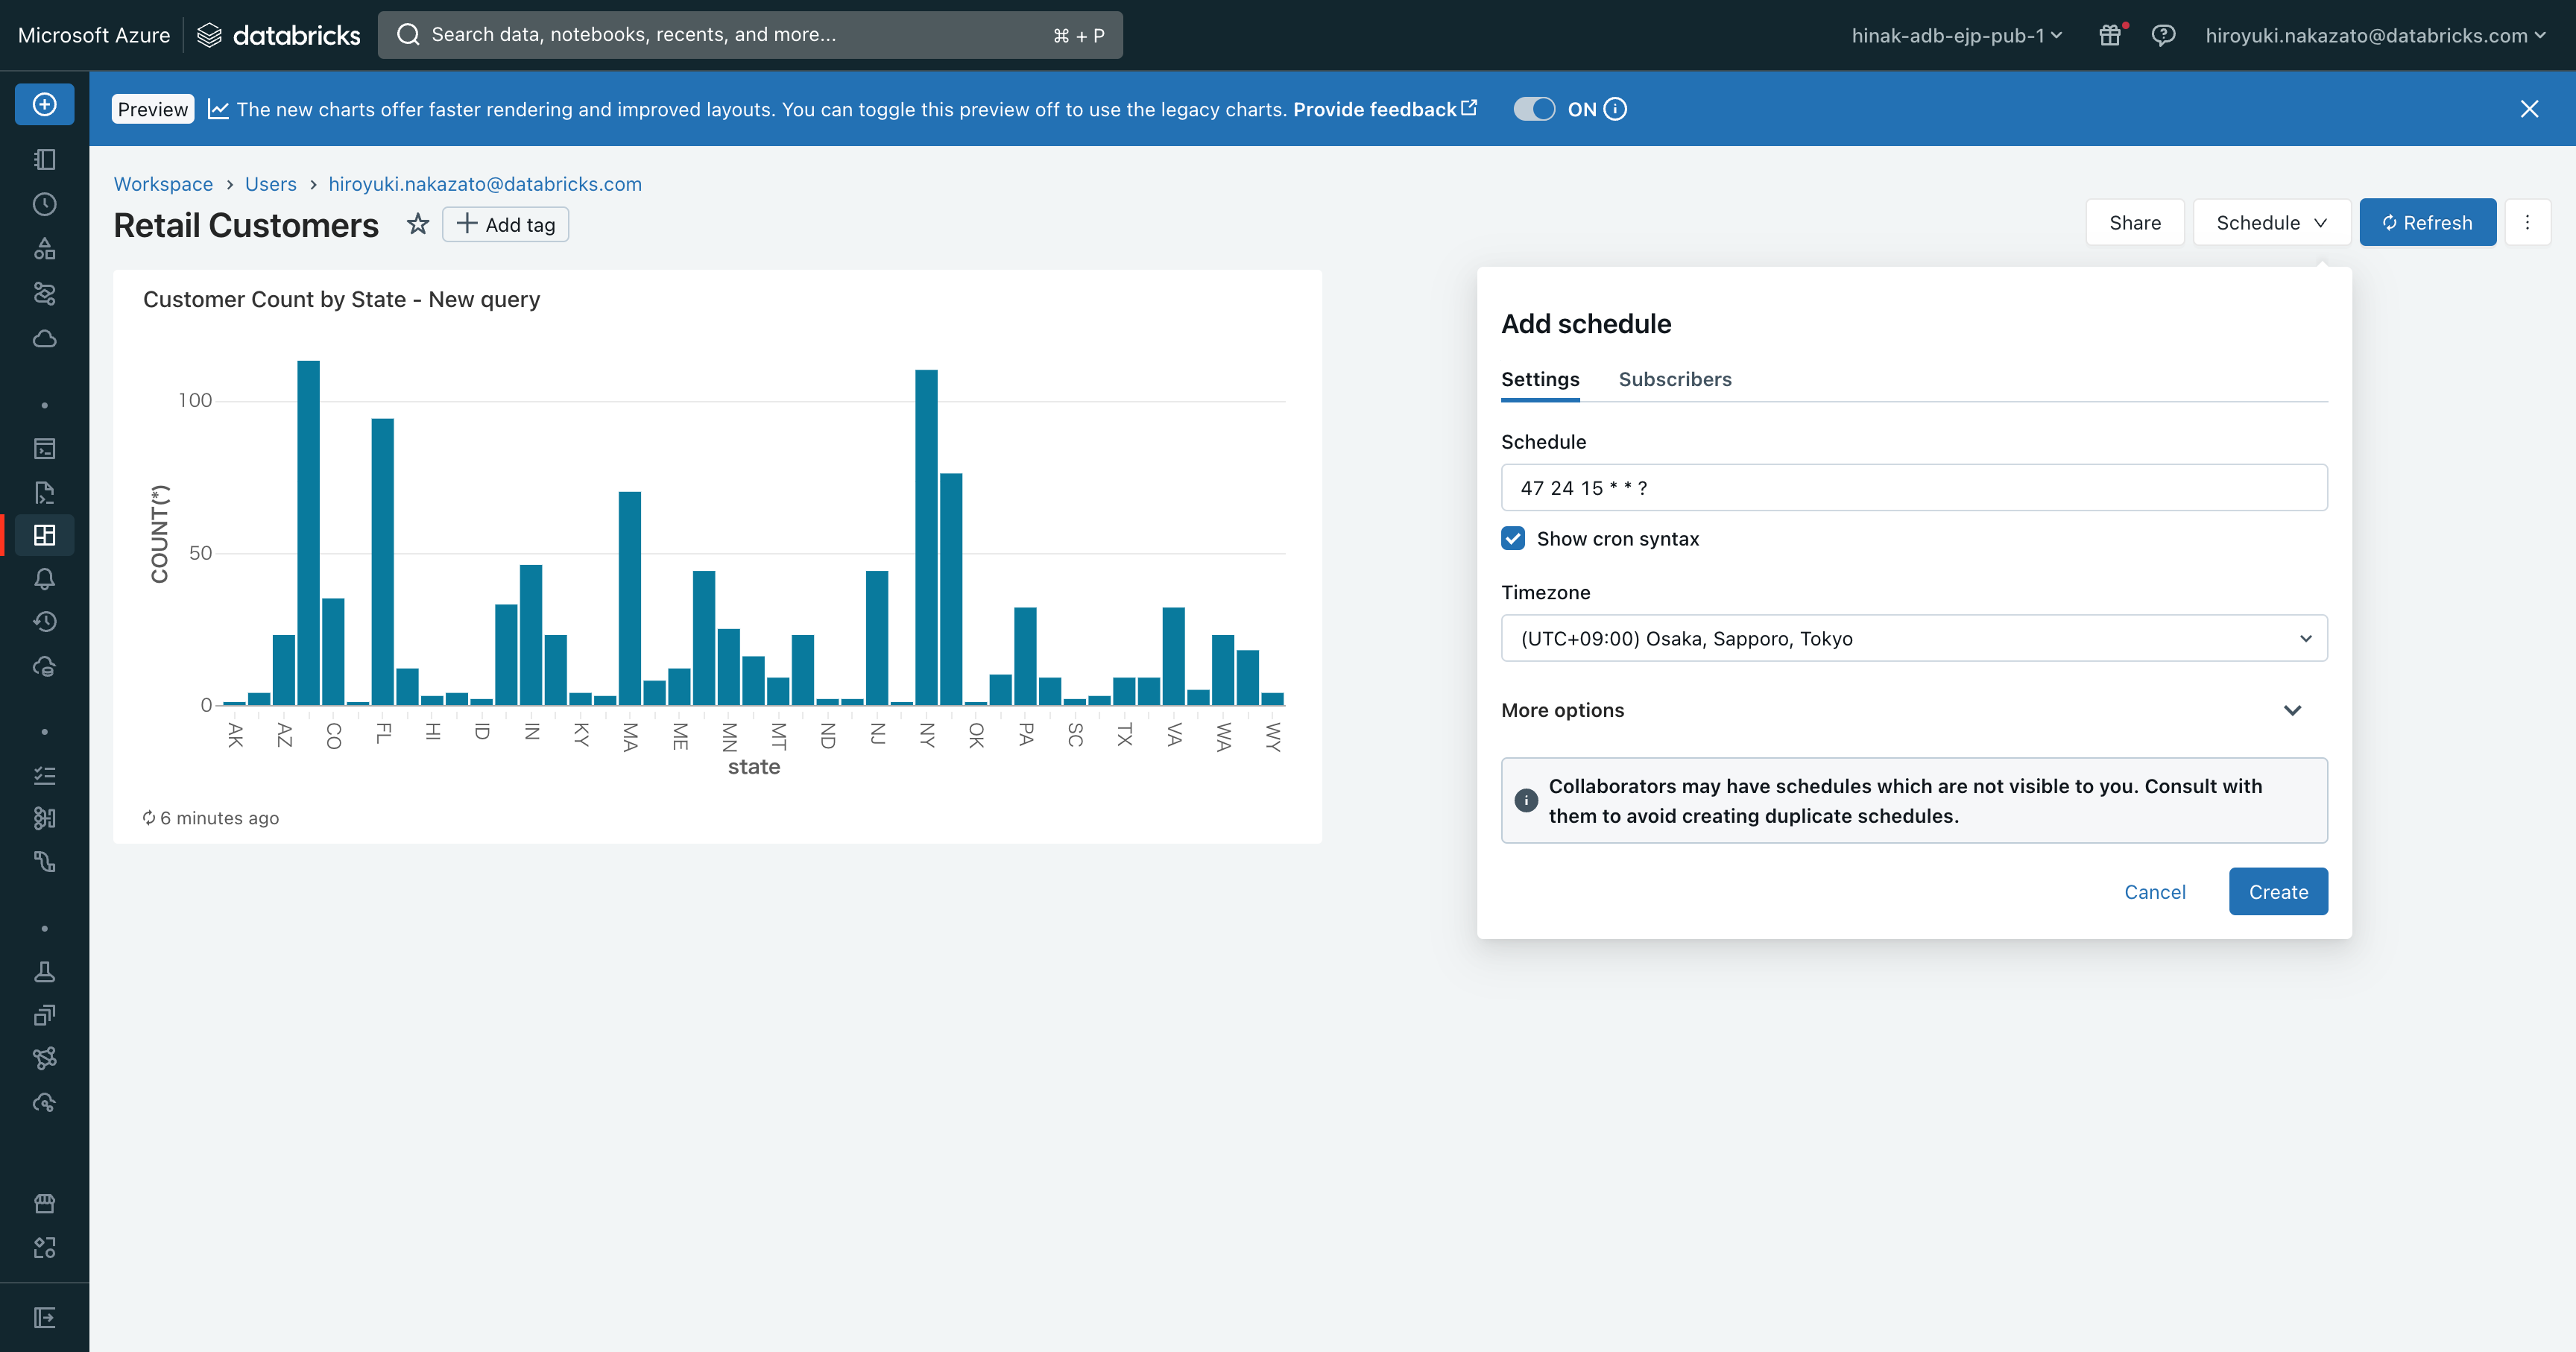
Task: Select the Settings tab
Action: tap(1540, 379)
